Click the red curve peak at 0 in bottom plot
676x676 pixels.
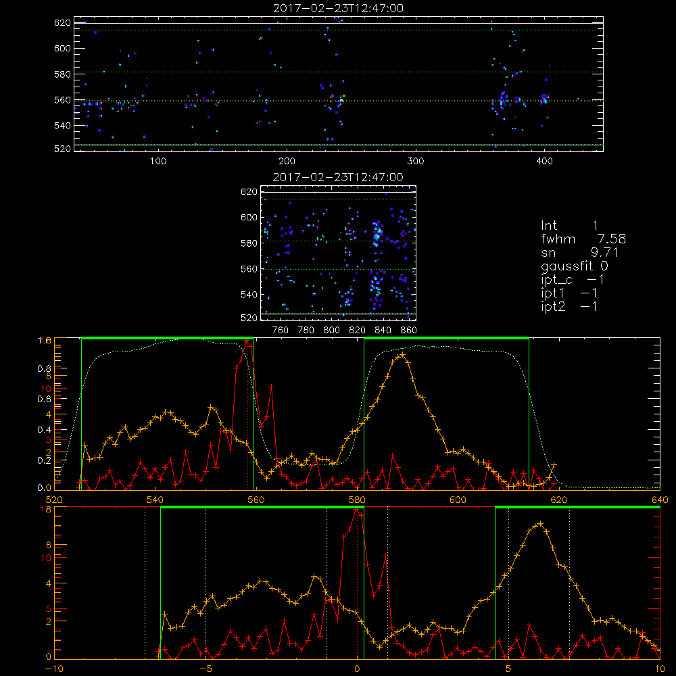point(356,510)
